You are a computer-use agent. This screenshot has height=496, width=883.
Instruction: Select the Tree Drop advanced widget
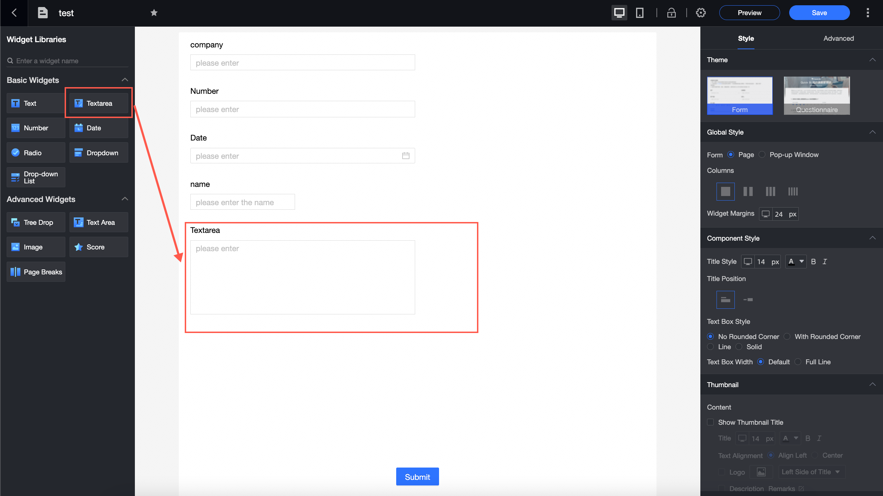coord(35,222)
